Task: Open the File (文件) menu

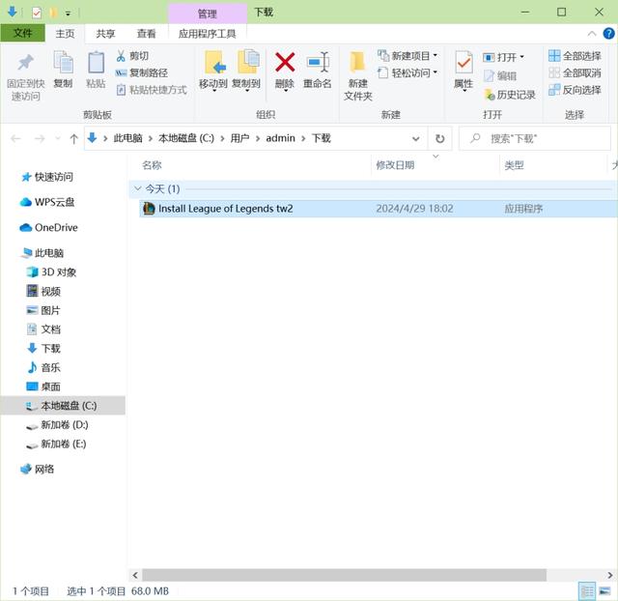Action: (x=22, y=33)
